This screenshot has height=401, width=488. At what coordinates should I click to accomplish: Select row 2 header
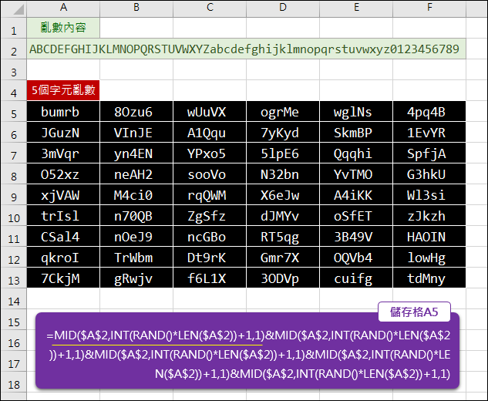(14, 49)
